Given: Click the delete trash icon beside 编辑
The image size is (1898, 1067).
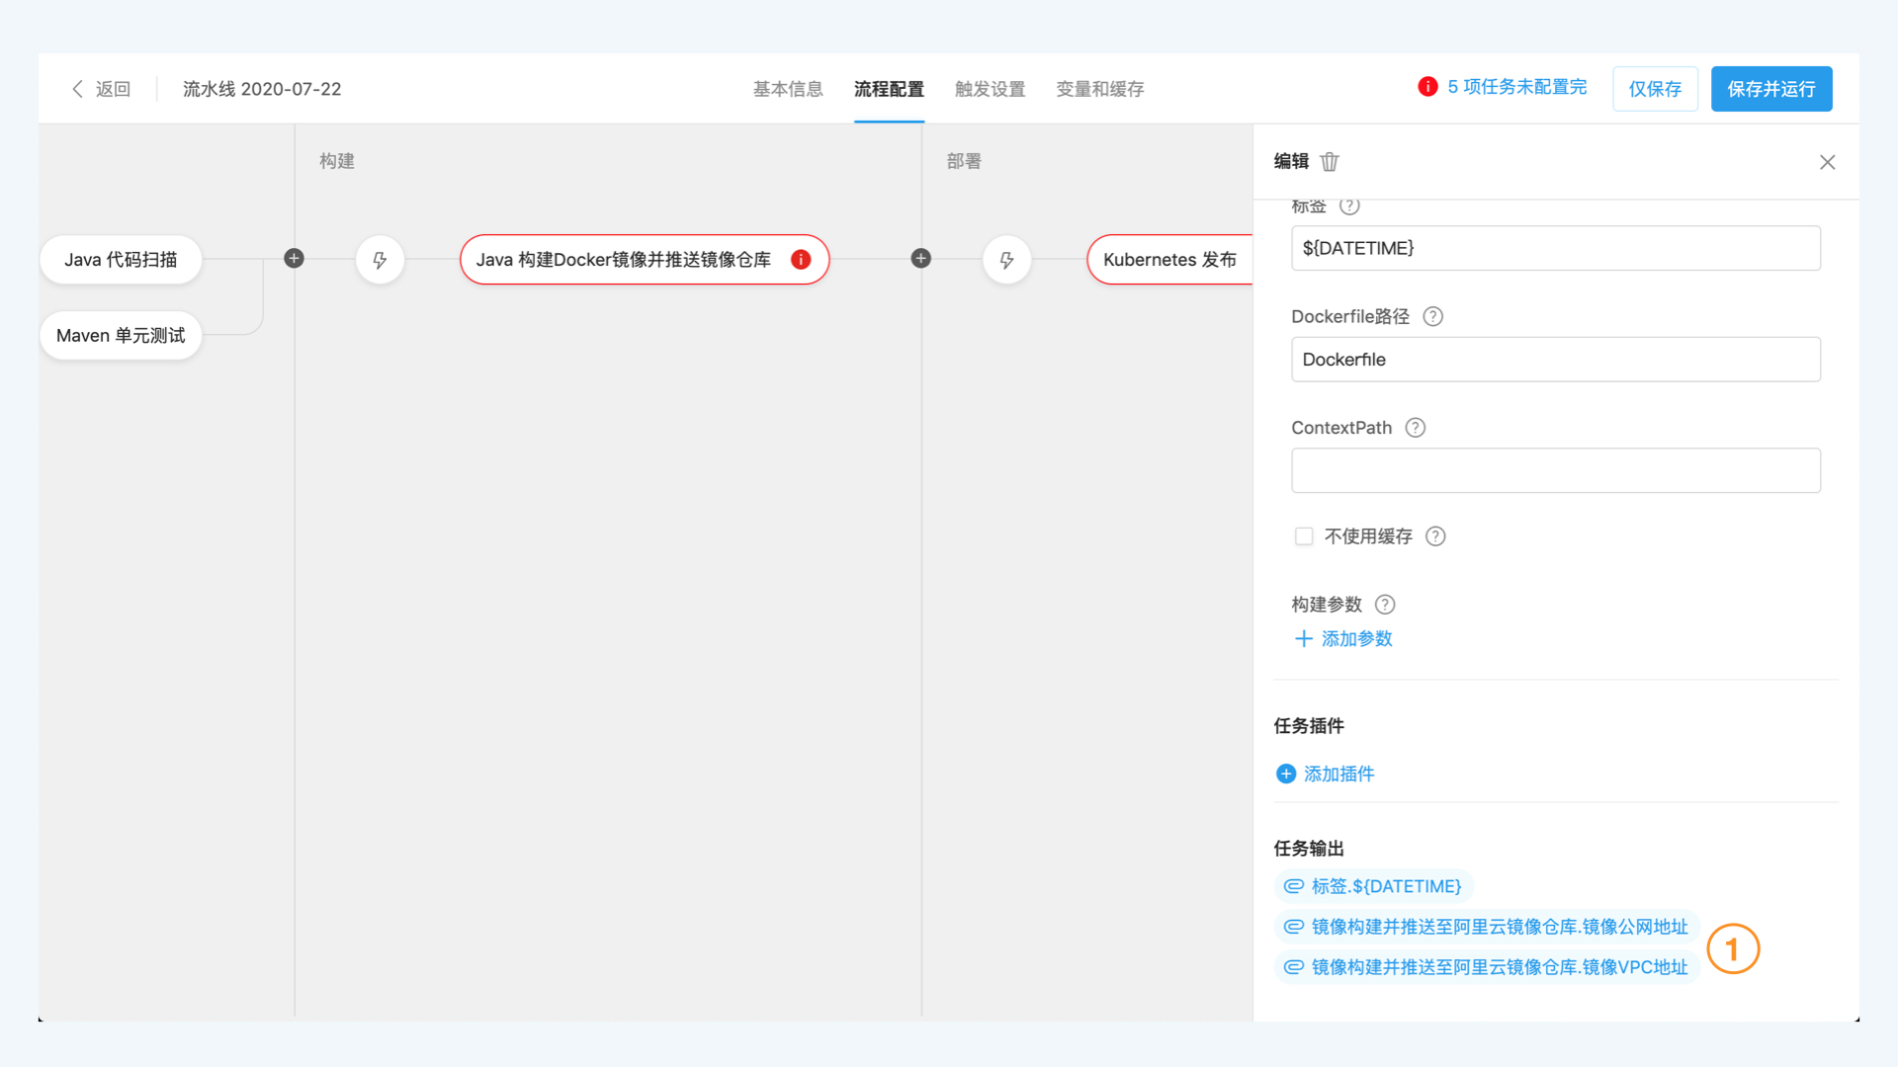Looking at the screenshot, I should coord(1330,162).
